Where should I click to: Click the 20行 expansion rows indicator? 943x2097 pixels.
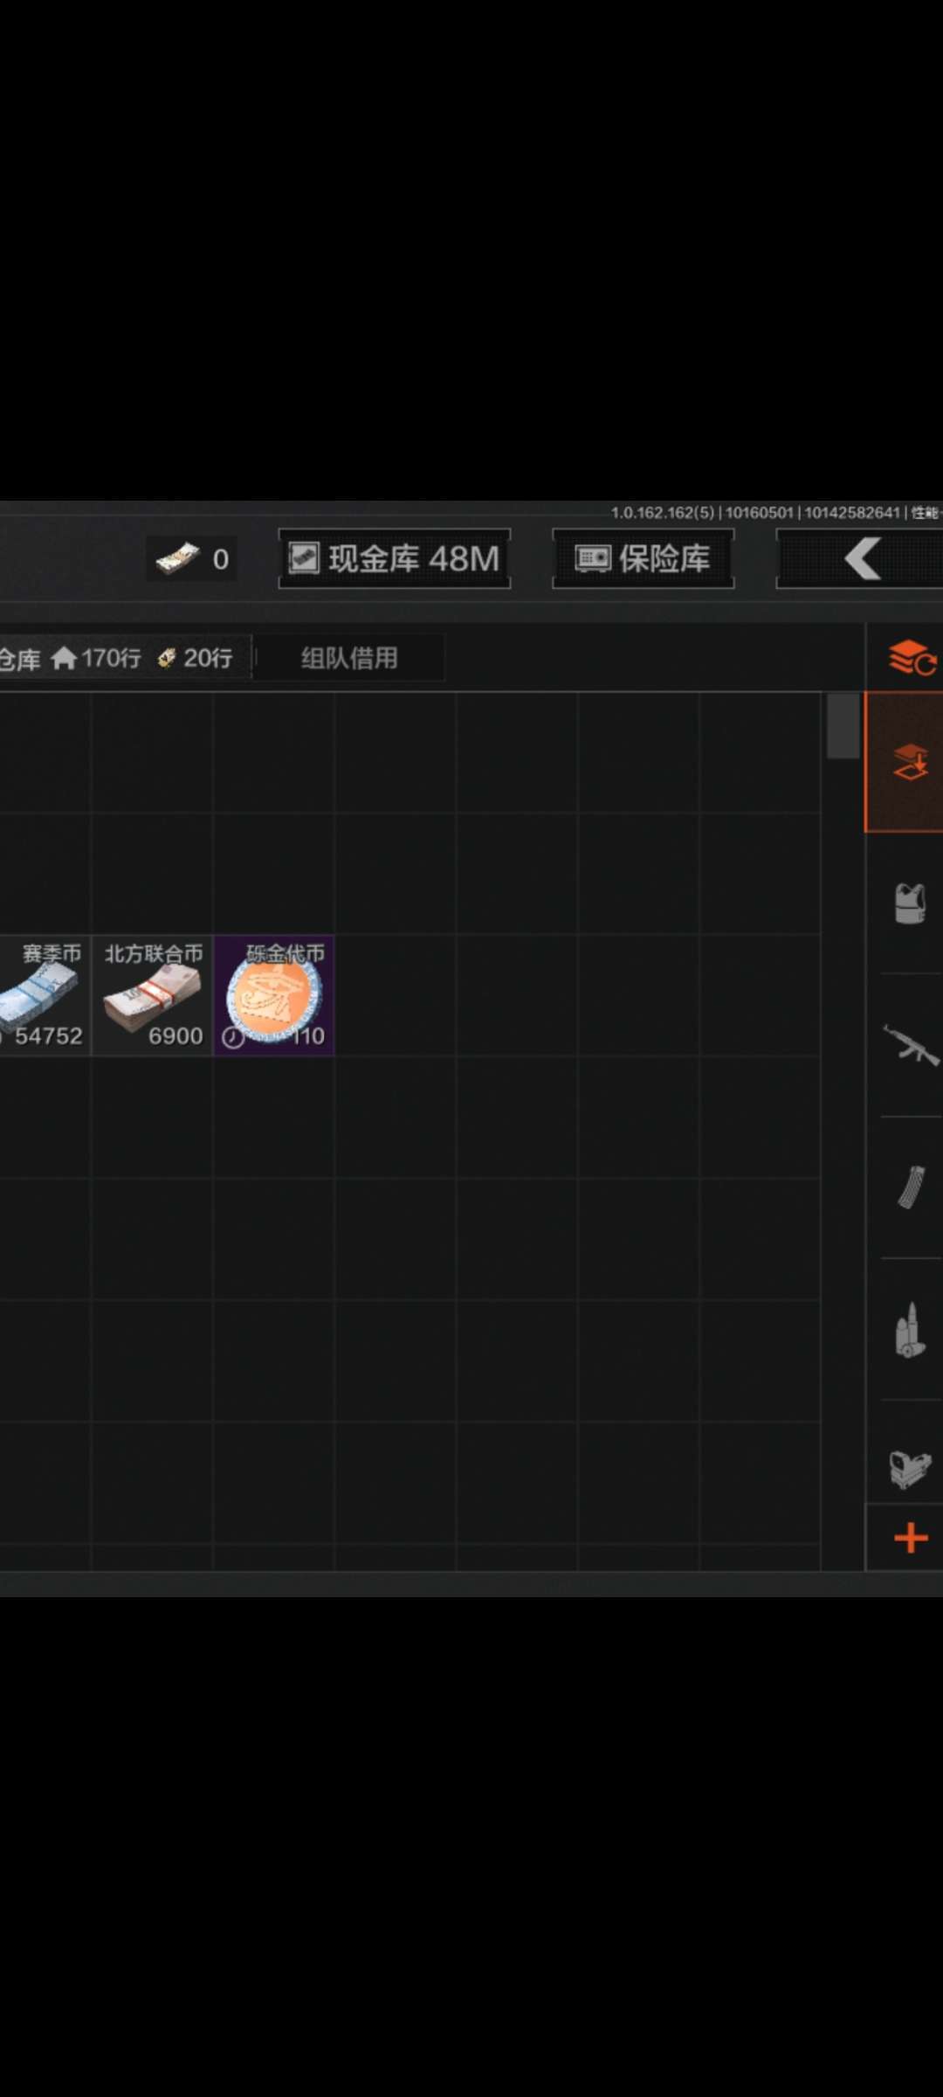pyautogui.click(x=196, y=658)
